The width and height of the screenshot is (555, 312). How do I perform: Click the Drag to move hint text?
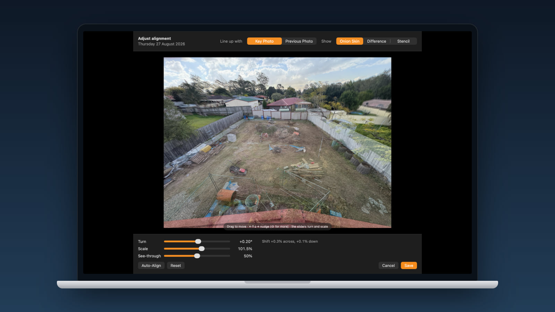pos(277,226)
